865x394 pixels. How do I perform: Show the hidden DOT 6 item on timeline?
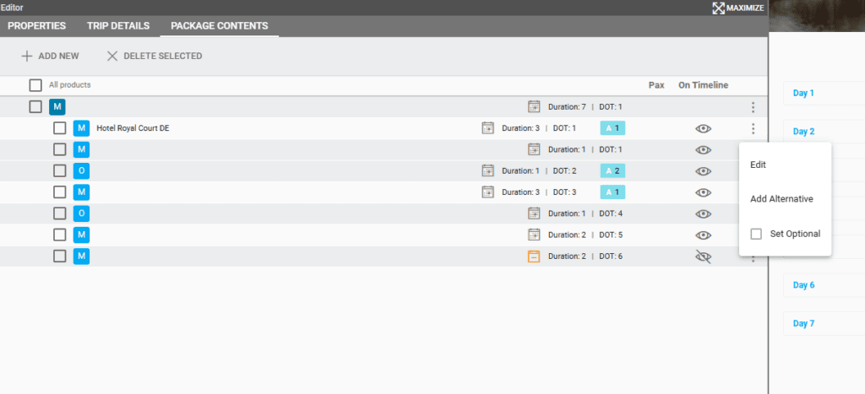[703, 256]
